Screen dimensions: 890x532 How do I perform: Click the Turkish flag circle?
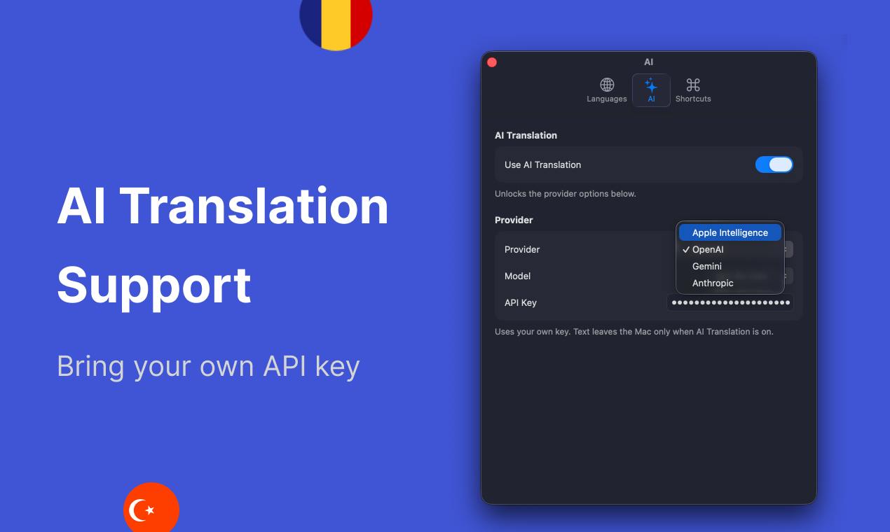151,508
